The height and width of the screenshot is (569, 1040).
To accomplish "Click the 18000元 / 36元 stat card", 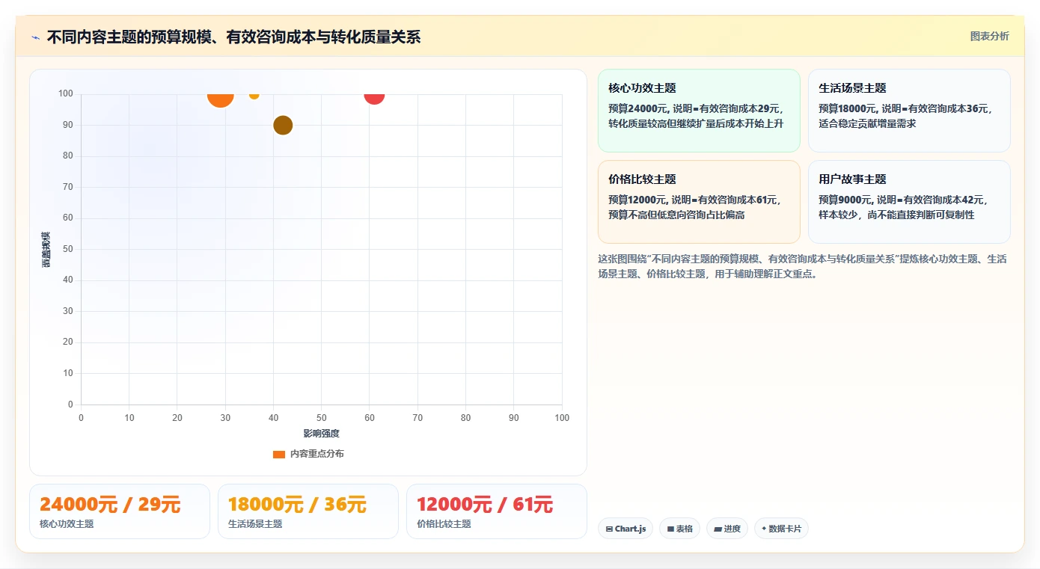I will (308, 511).
